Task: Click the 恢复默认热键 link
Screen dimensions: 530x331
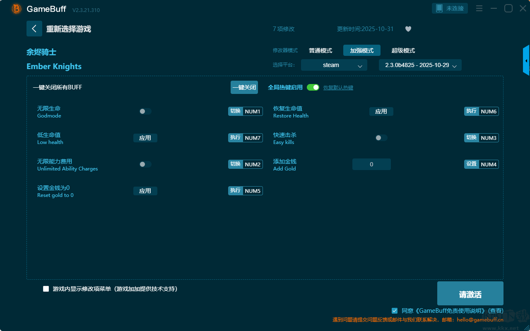Action: click(338, 88)
